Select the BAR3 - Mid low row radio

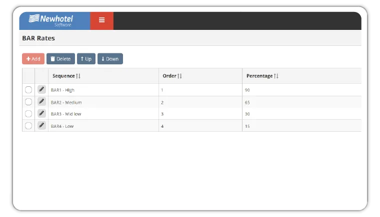click(28, 114)
